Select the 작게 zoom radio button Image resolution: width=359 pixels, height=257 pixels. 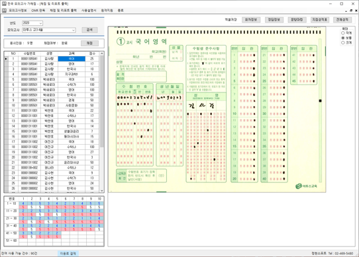343,33
